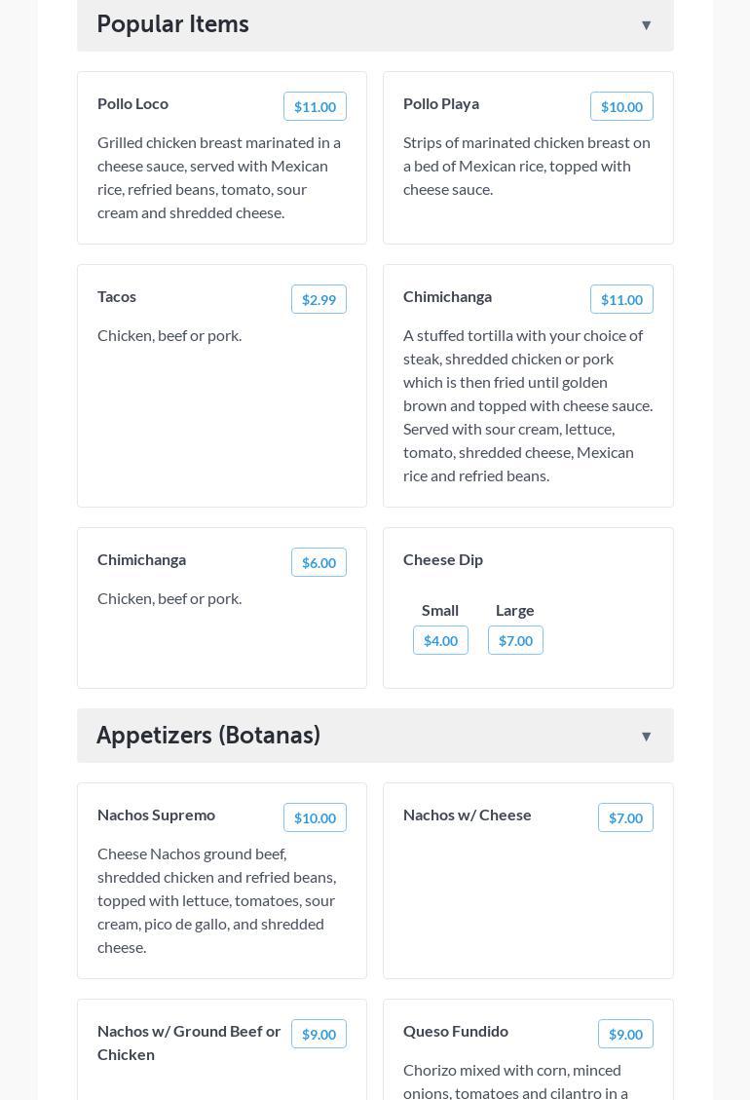The width and height of the screenshot is (750, 1100).
Task: Pick the Small Cheese Dip for $4.00
Action: pos(440,640)
